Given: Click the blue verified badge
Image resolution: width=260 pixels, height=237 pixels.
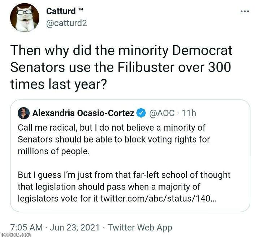Looking at the screenshot, I should (140, 113).
